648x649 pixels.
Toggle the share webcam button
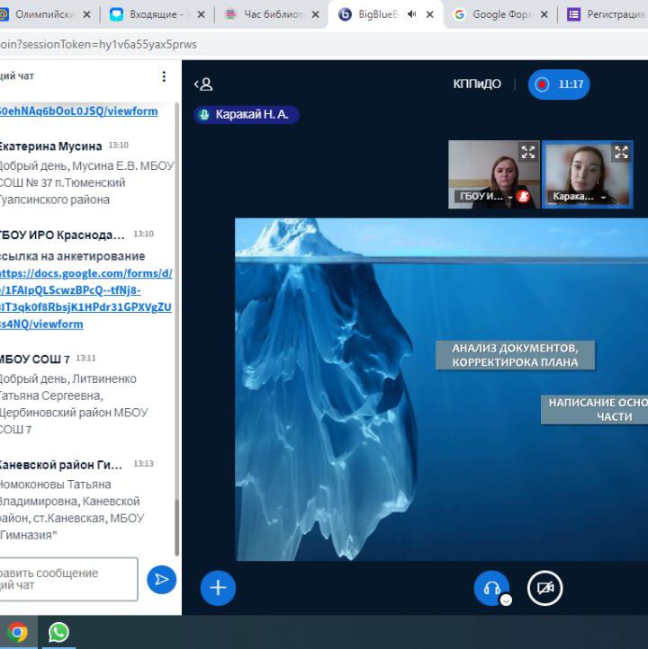coord(544,588)
